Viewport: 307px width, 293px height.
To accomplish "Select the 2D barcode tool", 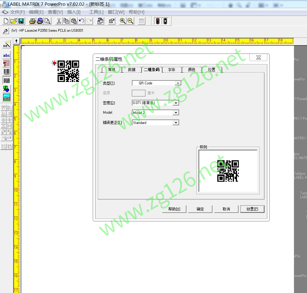I will 6,80.
